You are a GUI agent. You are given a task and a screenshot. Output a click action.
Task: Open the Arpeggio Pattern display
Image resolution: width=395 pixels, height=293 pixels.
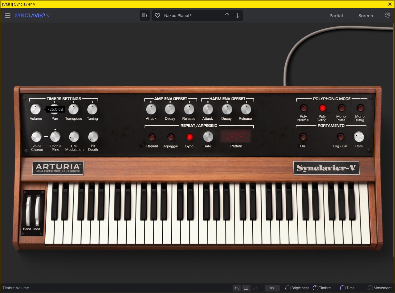tap(236, 136)
